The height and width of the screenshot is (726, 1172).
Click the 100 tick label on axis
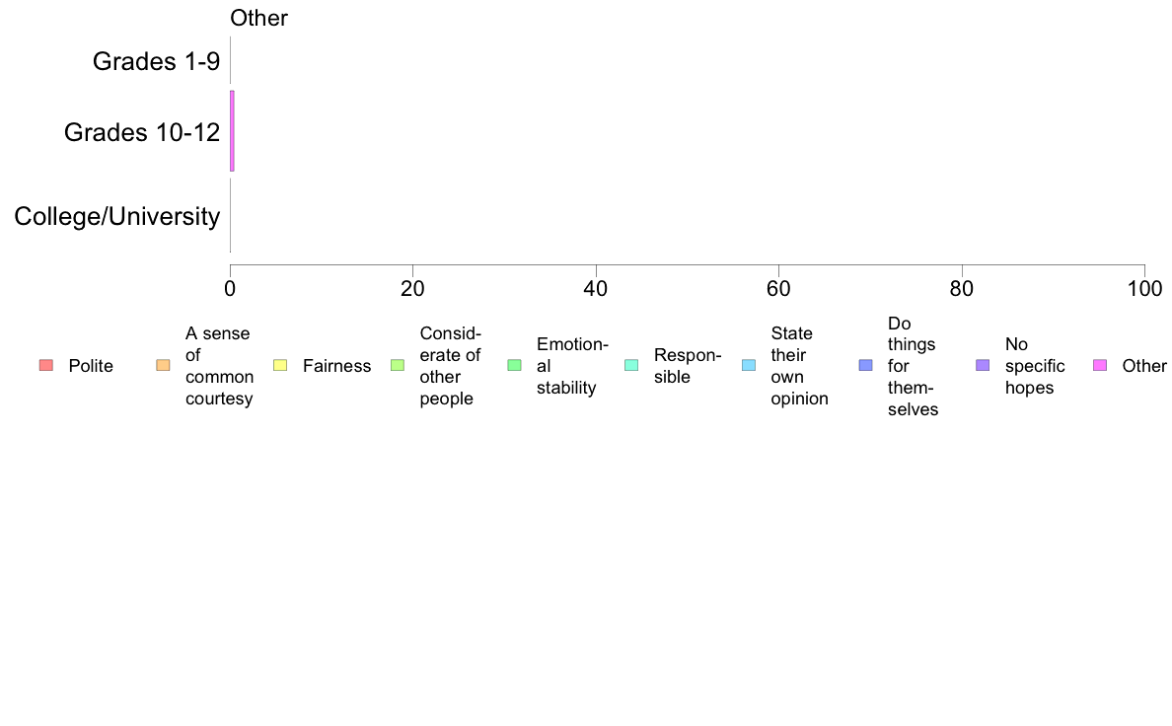pos(1144,289)
